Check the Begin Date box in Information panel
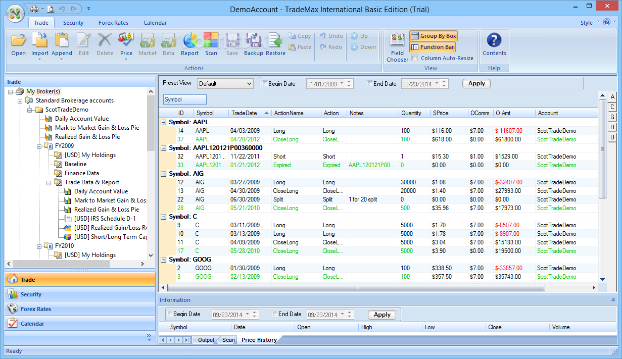The height and width of the screenshot is (359, 622). 170,314
